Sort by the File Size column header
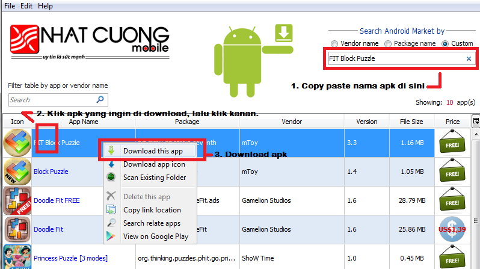480x269 pixels. (x=411, y=122)
